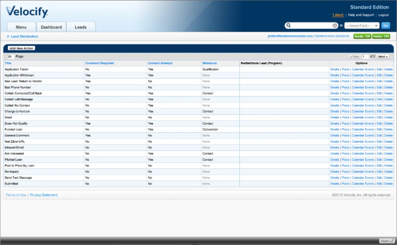Edit the Re-Inquiry action
Screen dimensions: 397x245
pos(379,171)
